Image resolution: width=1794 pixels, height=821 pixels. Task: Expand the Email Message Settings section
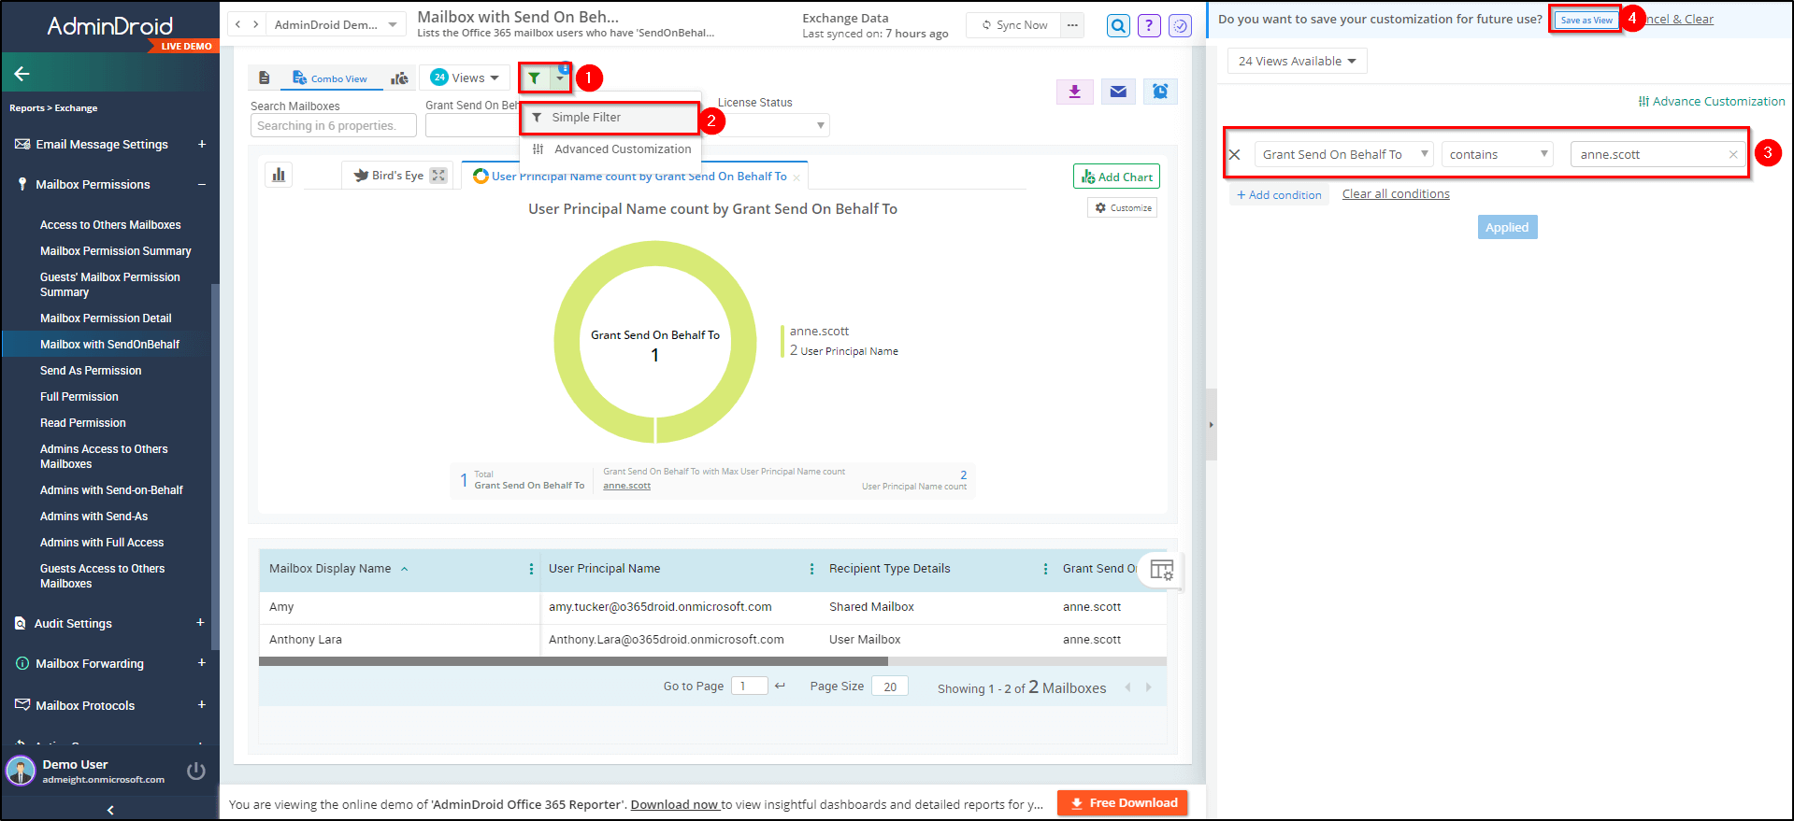click(x=202, y=144)
